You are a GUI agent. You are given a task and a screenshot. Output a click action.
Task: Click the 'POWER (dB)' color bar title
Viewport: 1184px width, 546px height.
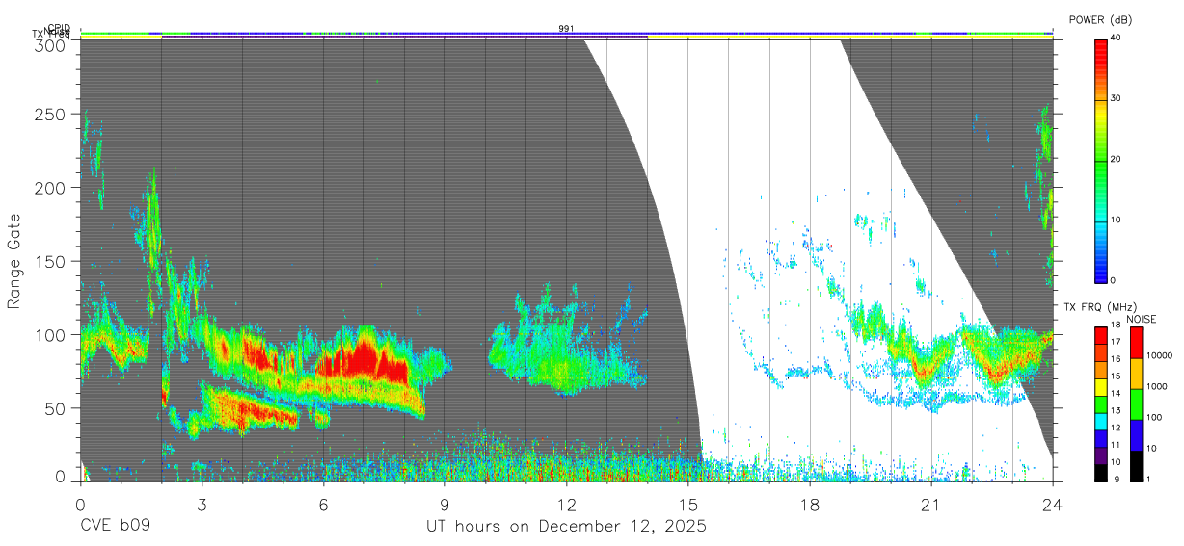click(1101, 20)
